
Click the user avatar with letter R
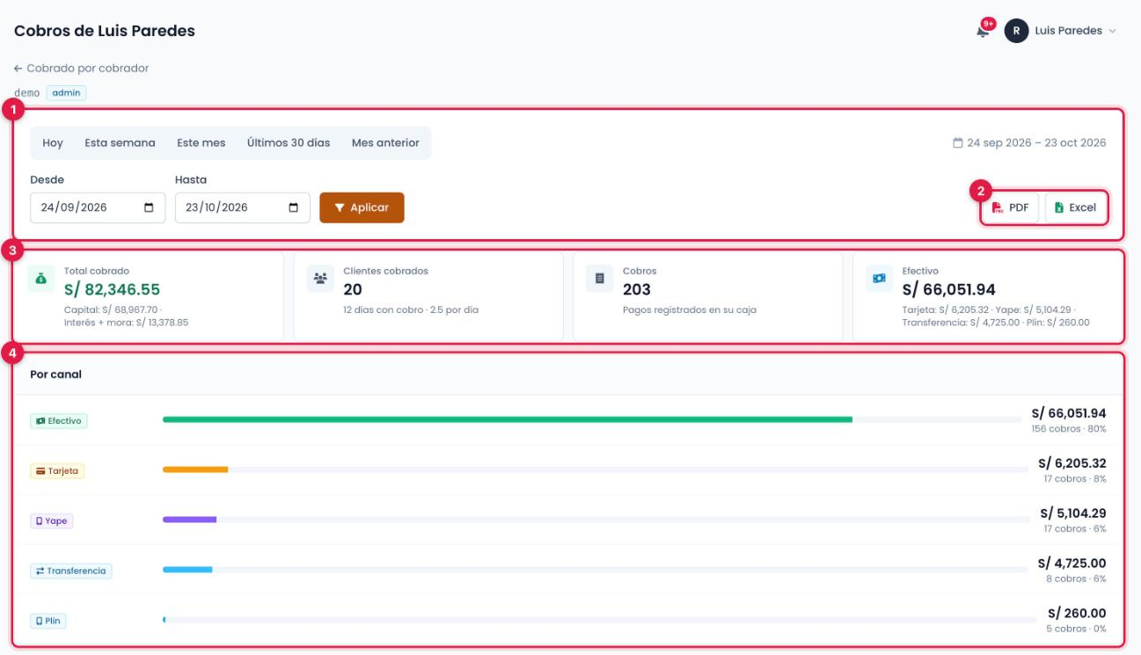(1016, 31)
